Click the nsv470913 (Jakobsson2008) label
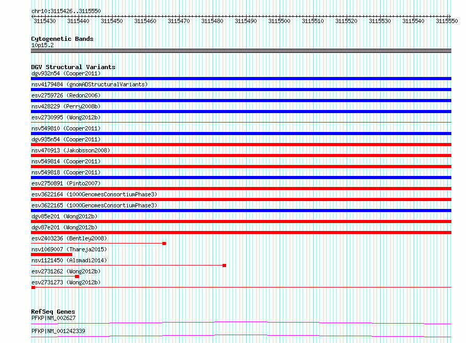This screenshot has height=343, width=466. coord(71,150)
